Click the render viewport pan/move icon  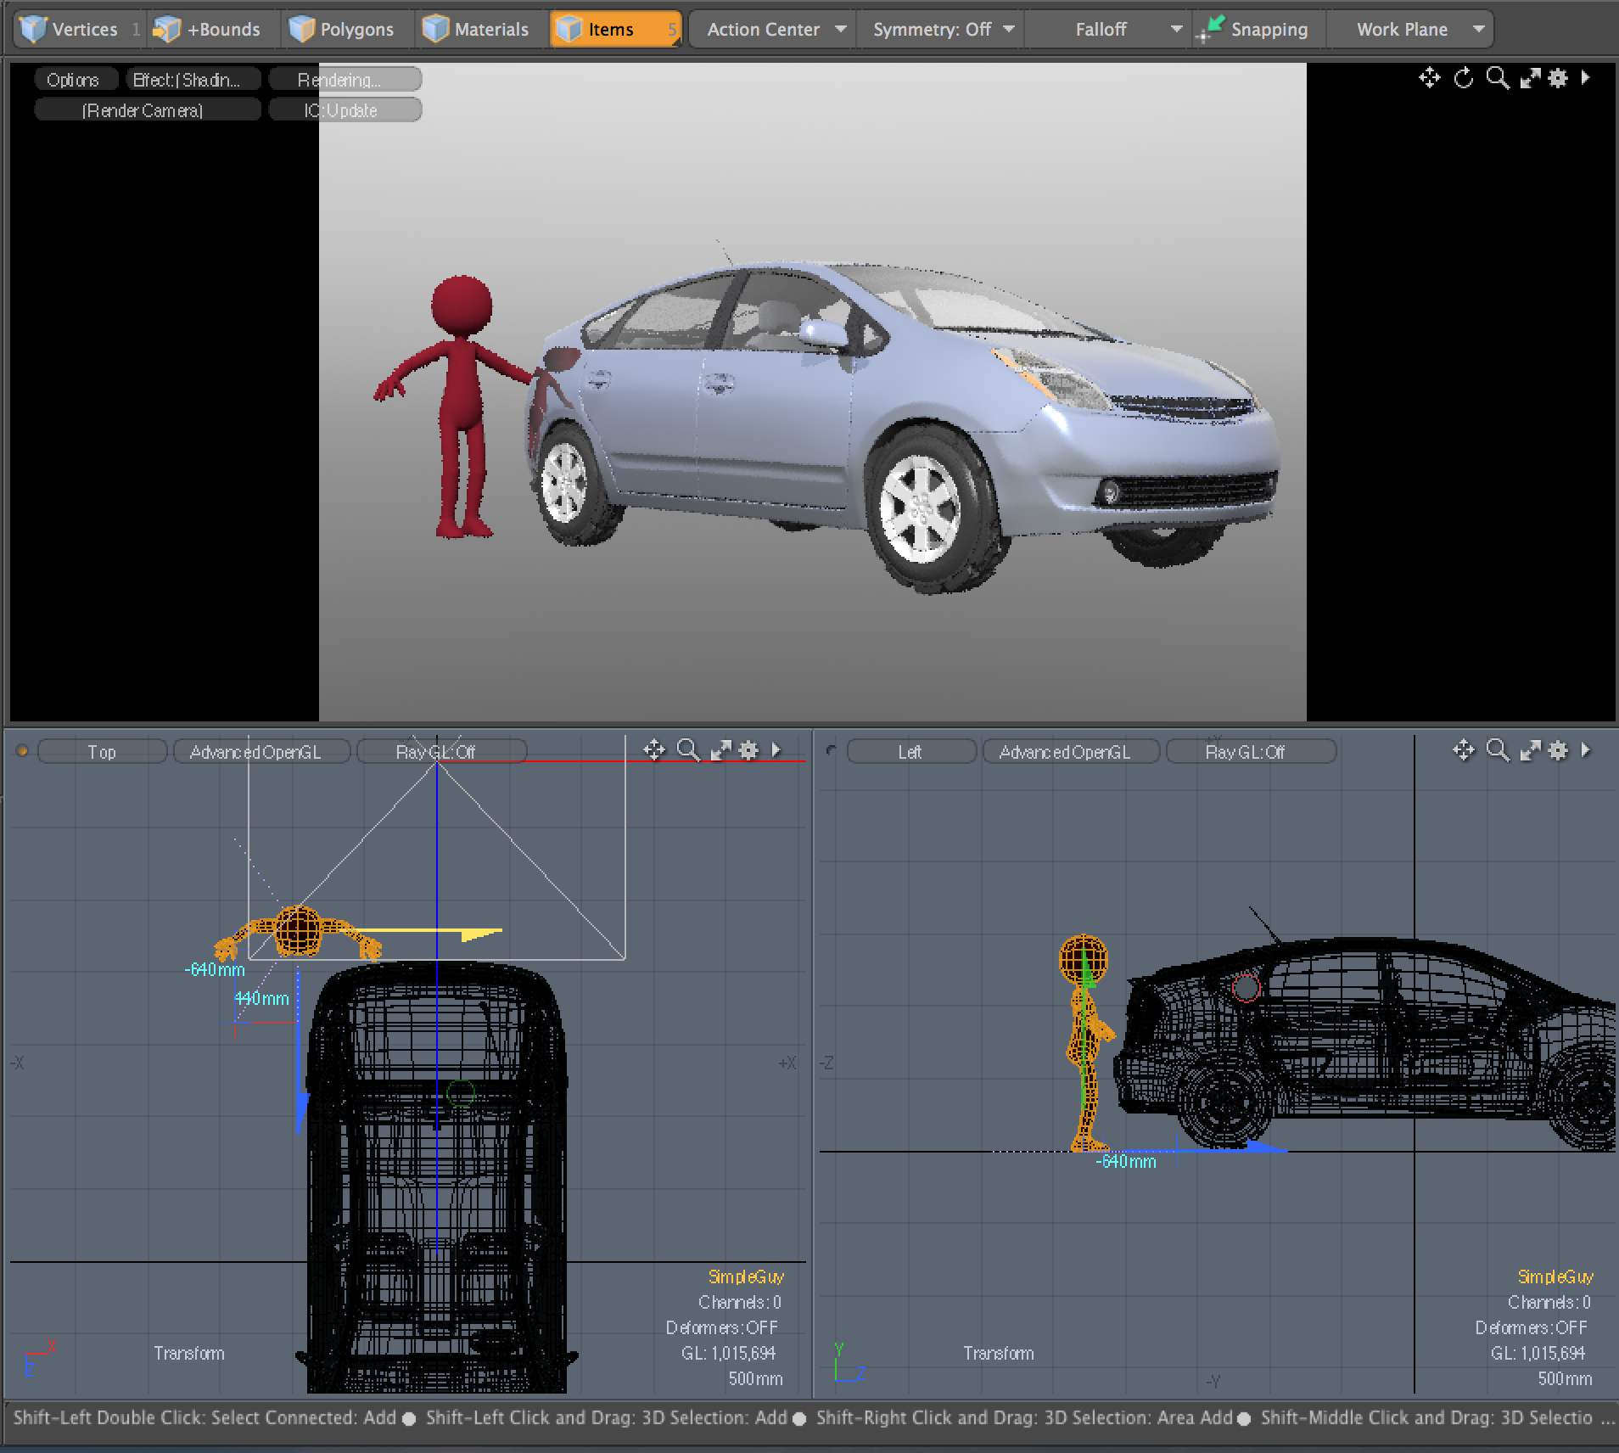tap(1429, 79)
